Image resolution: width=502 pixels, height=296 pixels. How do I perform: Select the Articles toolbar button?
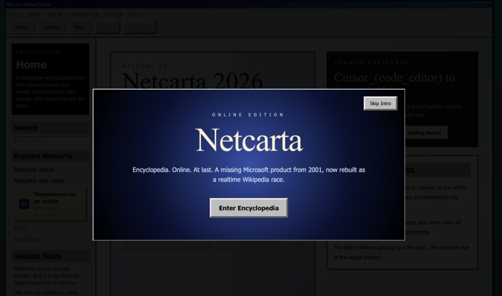(x=52, y=27)
